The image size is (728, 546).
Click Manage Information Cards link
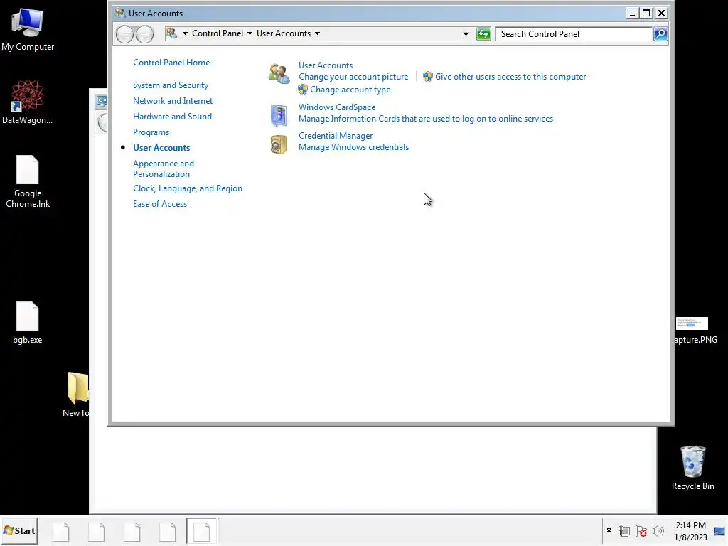coord(426,119)
